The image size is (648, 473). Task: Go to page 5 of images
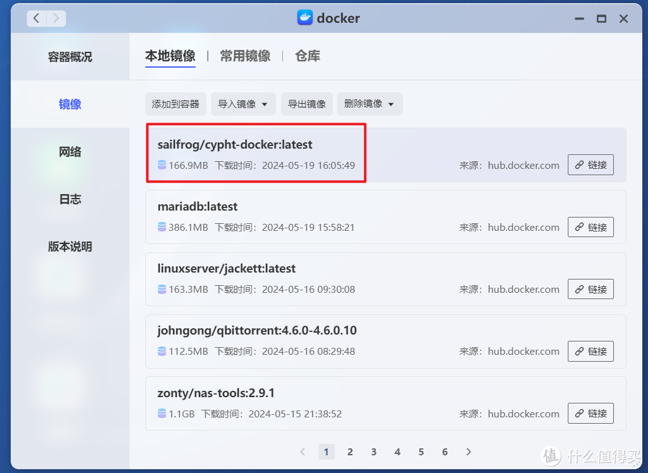(421, 451)
